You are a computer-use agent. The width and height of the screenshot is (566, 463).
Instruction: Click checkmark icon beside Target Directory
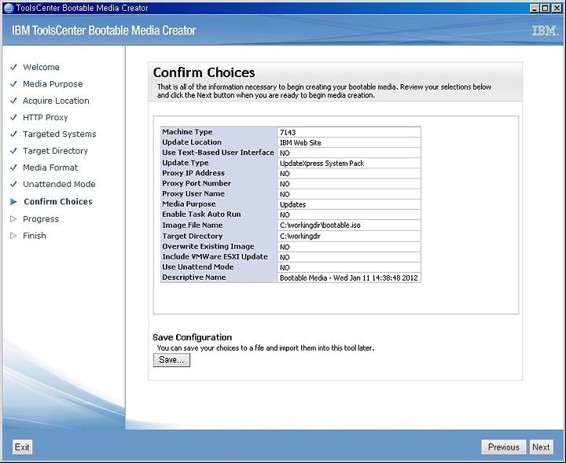(13, 151)
